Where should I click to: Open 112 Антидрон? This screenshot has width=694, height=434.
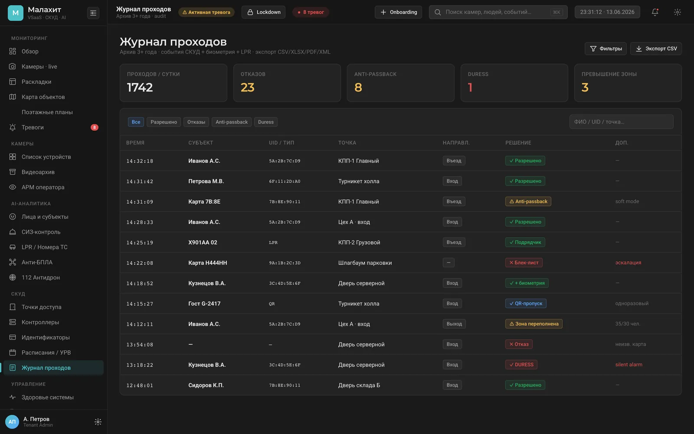click(53, 277)
